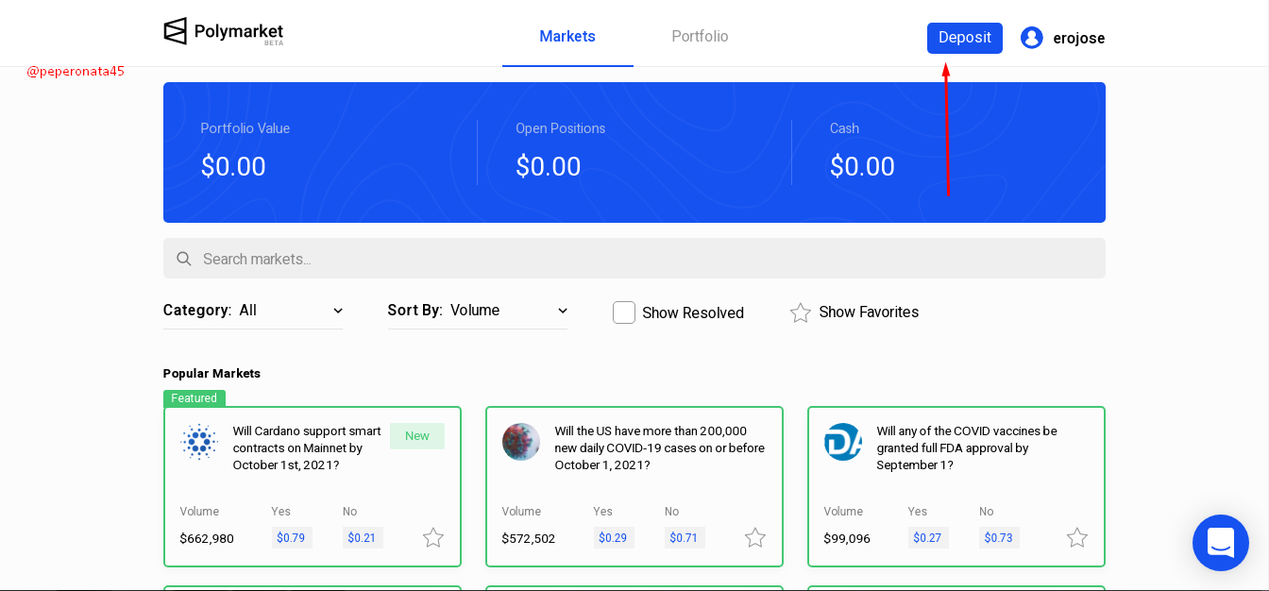Buy No at $0.71 on COVID cases market
Screen dimensions: 1269x591
click(685, 538)
